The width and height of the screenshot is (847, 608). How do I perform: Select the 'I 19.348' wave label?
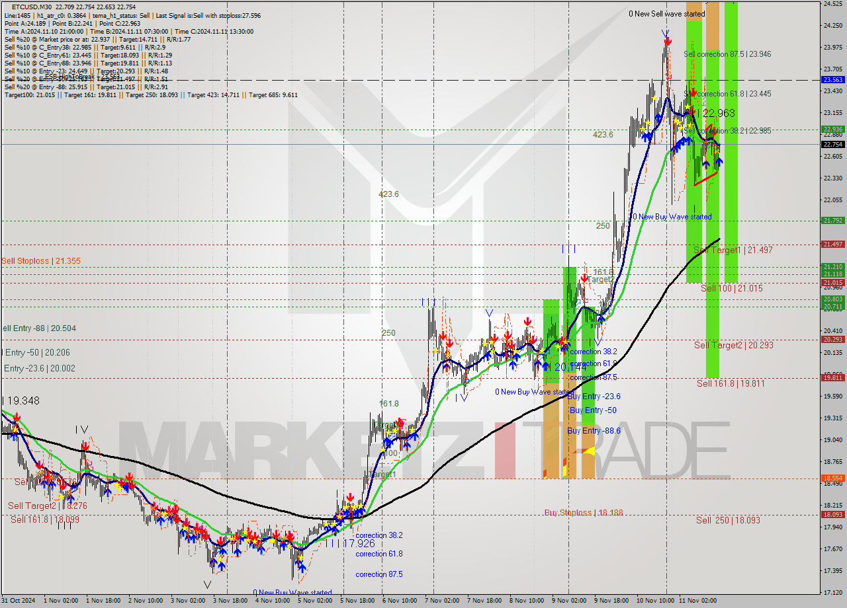21,400
